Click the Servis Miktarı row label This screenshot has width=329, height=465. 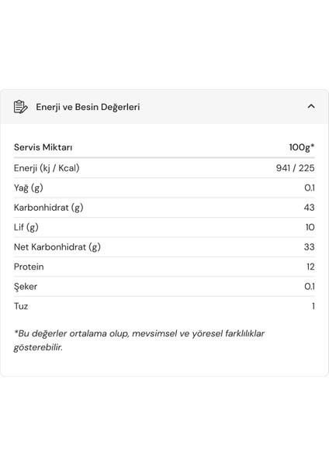43,147
